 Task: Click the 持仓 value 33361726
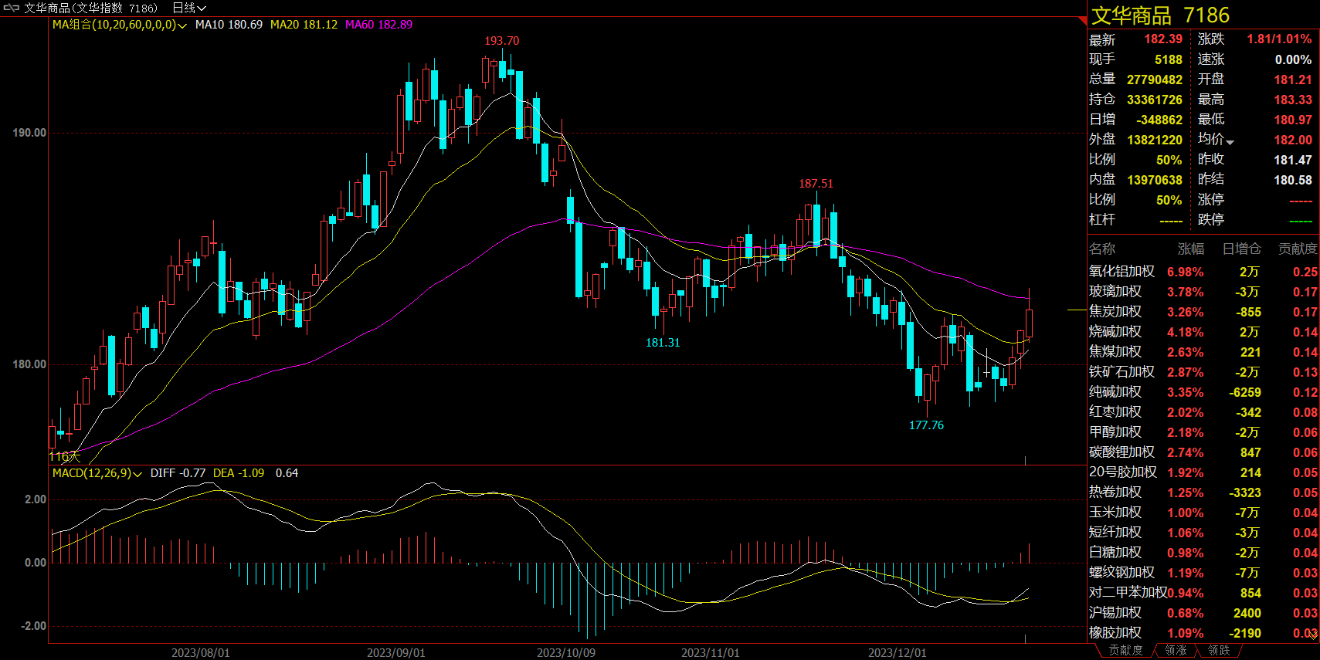[1155, 100]
